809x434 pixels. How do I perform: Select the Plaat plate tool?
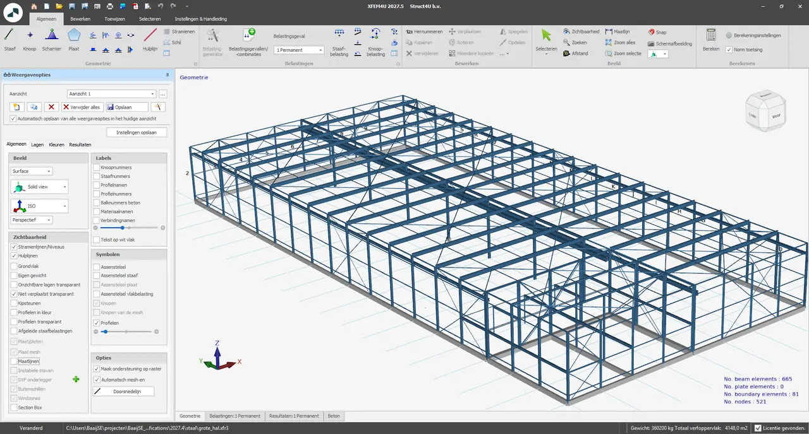pyautogui.click(x=74, y=38)
